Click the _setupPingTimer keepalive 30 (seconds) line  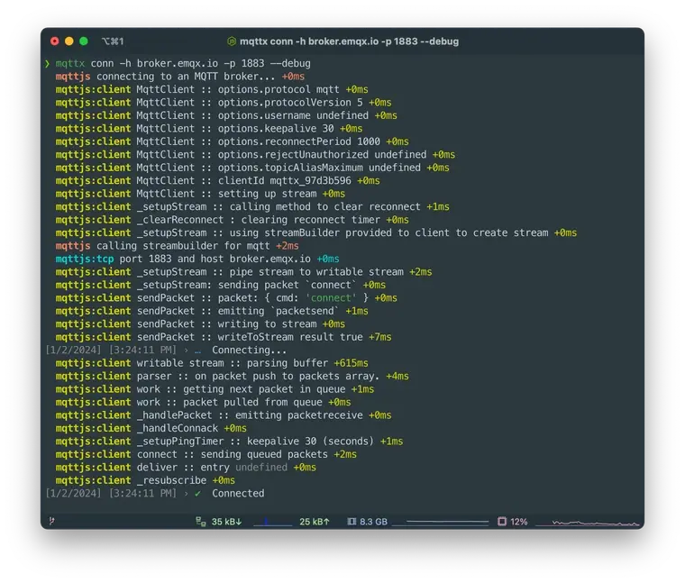229,442
